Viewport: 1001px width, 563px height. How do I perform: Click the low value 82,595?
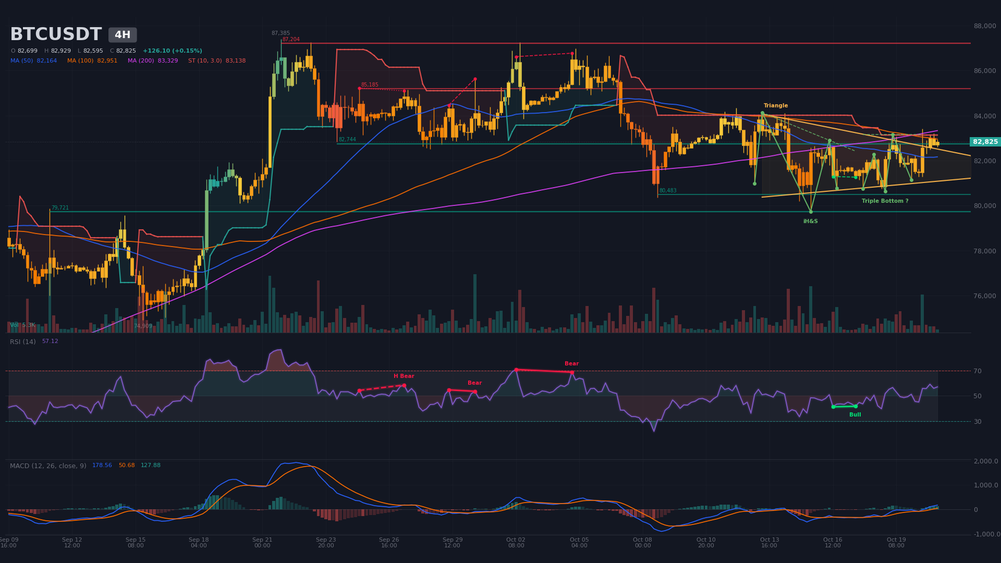click(x=93, y=51)
